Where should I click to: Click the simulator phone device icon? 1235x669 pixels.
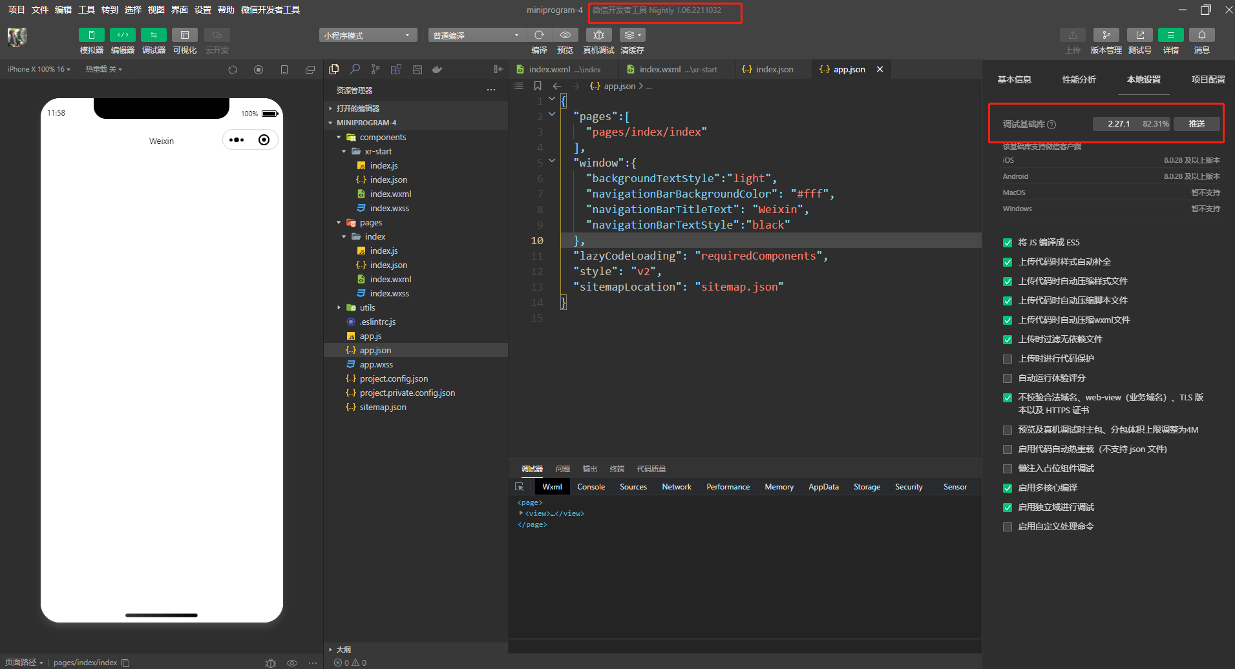[x=284, y=70]
